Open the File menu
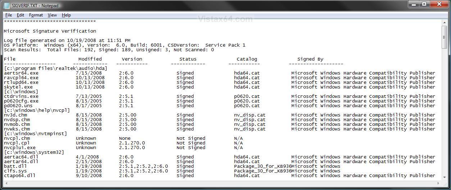 [x=9, y=15]
